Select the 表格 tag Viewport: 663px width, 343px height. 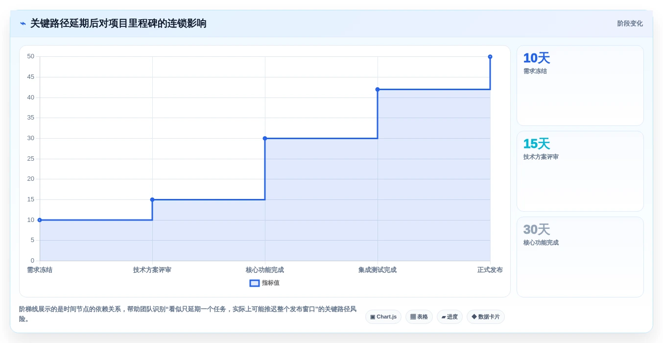tap(419, 317)
